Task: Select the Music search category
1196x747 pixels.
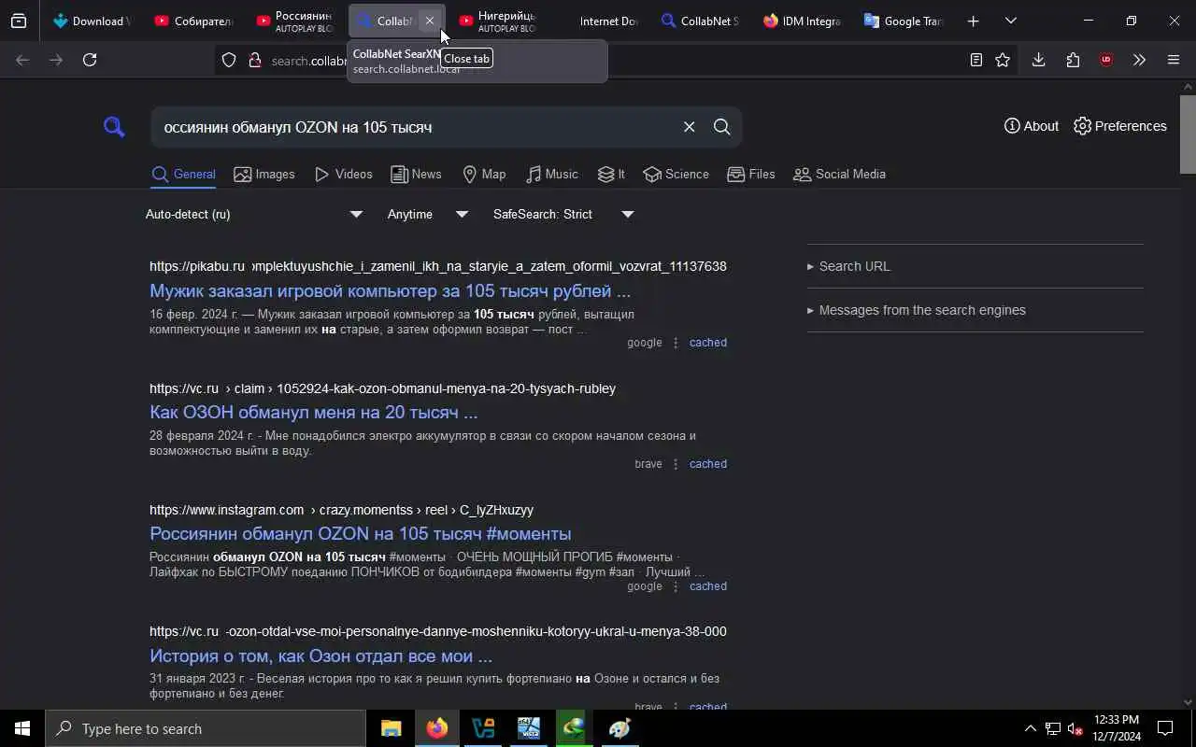Action: (551, 175)
